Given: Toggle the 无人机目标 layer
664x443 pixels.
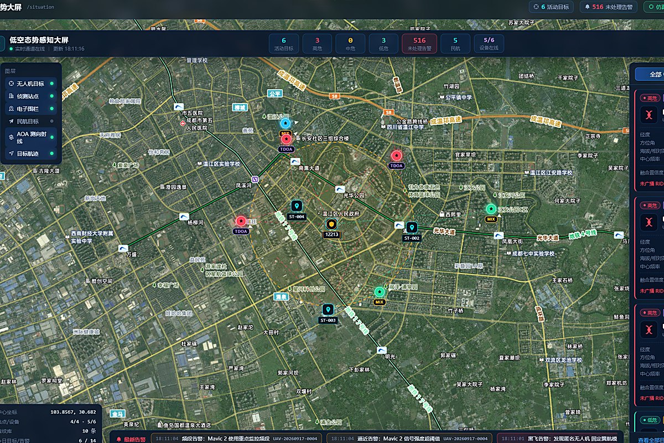Looking at the screenshot, I should pyautogui.click(x=31, y=84).
